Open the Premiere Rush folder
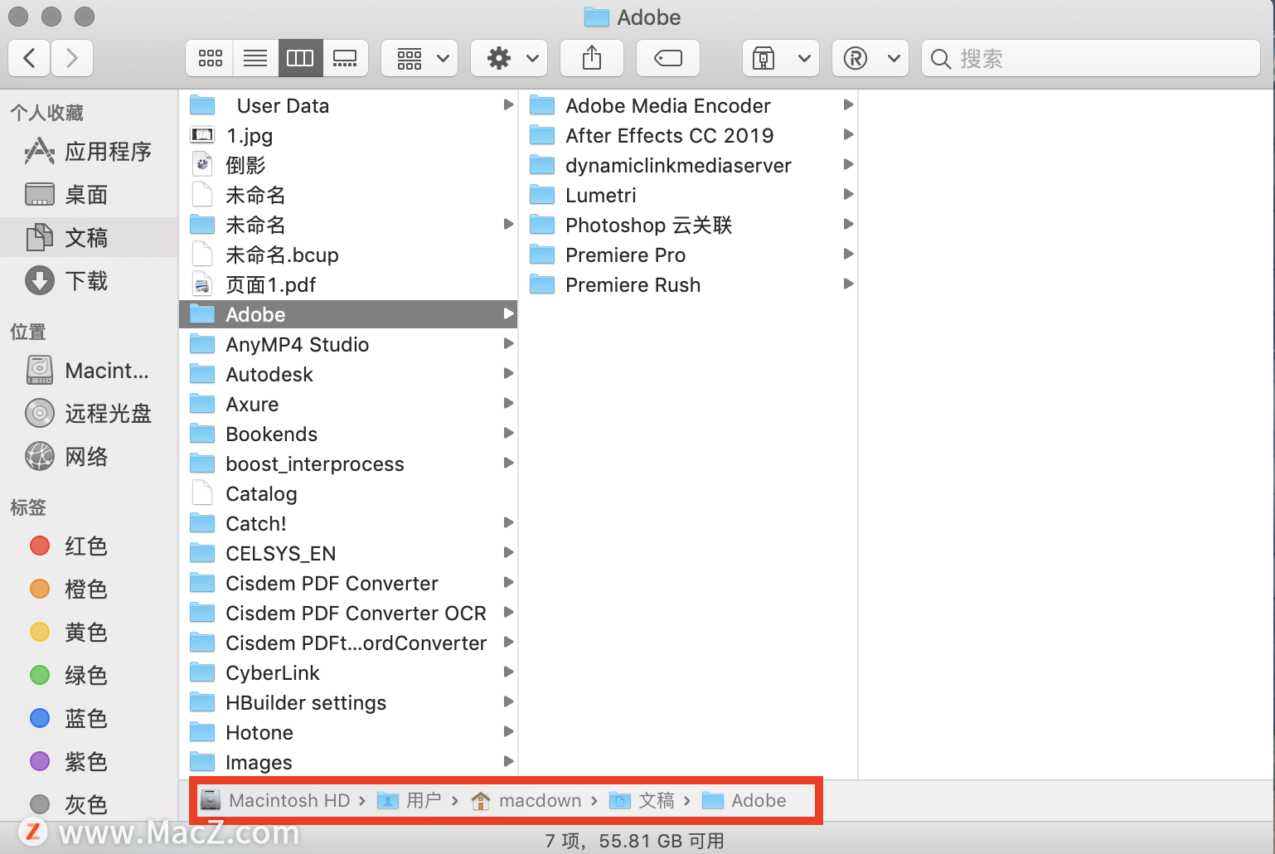This screenshot has width=1275, height=854. click(688, 284)
